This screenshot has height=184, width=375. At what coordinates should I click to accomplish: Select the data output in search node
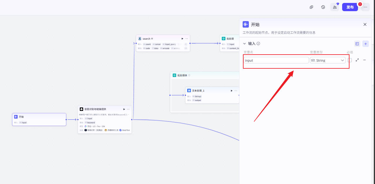coord(155,48)
